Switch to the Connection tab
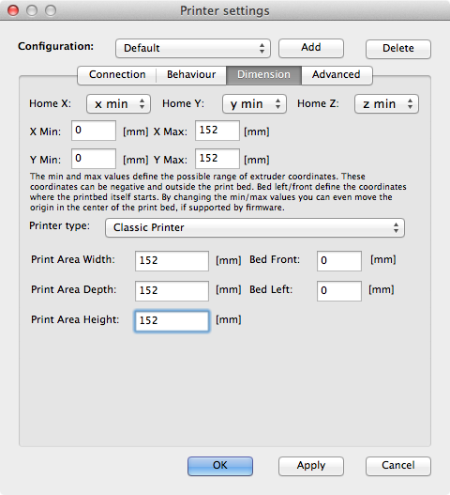 click(x=117, y=75)
